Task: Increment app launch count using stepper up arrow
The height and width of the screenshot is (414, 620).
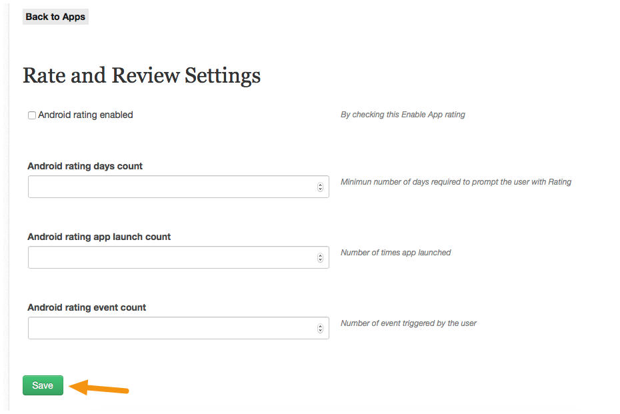Action: 320,255
